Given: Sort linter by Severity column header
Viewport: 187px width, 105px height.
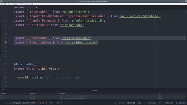Looking at the screenshot, I should tap(3, 94).
